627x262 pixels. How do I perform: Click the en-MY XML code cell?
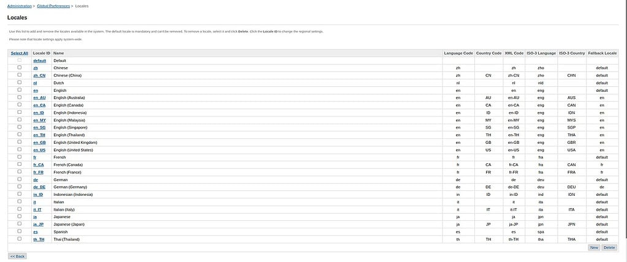click(x=514, y=120)
